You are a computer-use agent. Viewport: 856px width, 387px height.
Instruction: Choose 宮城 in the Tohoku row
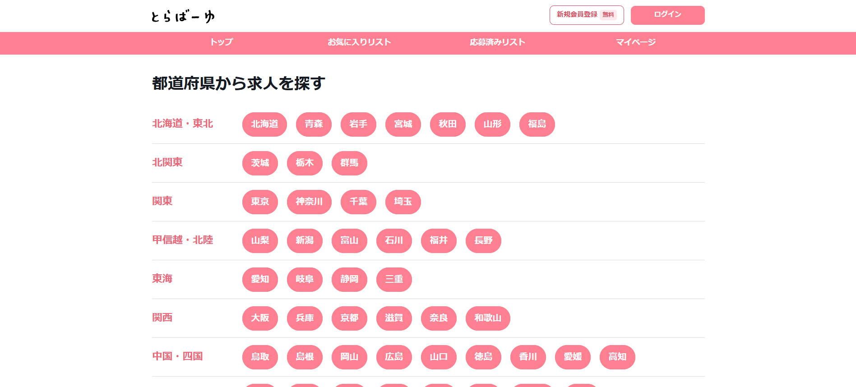click(403, 124)
